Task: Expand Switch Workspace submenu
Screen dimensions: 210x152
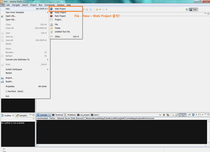Action: tap(25, 69)
